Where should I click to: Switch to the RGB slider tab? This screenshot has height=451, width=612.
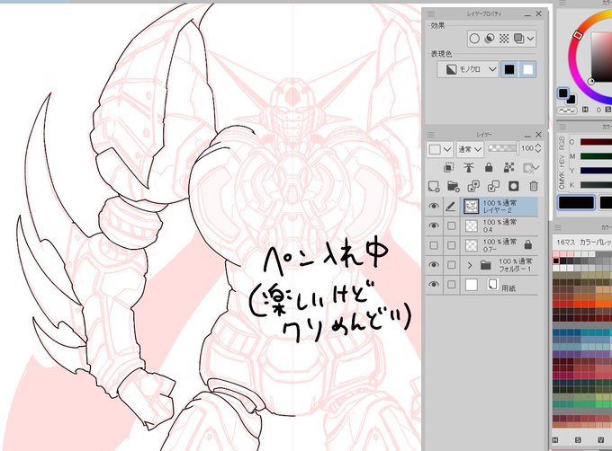point(562,143)
